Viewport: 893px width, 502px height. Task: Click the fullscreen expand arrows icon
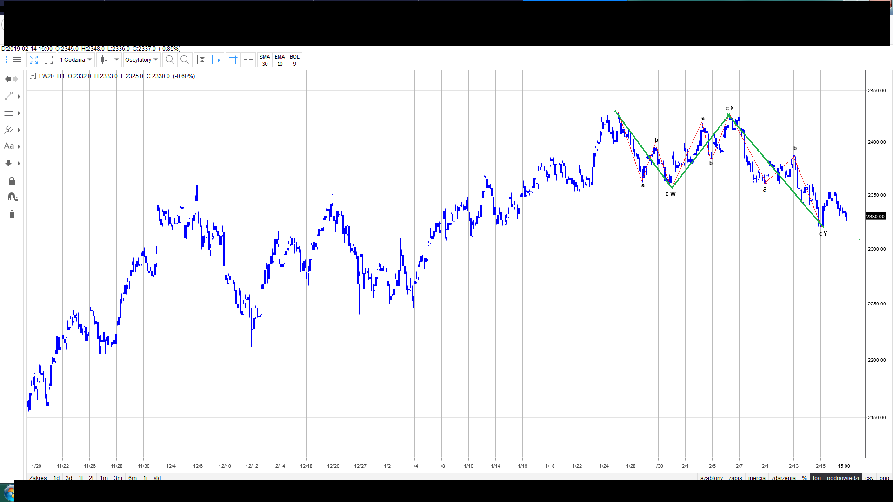pyautogui.click(x=33, y=59)
